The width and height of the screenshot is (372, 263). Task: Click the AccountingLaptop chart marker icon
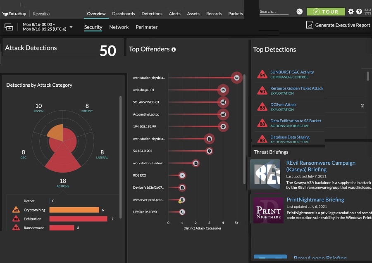click(223, 114)
